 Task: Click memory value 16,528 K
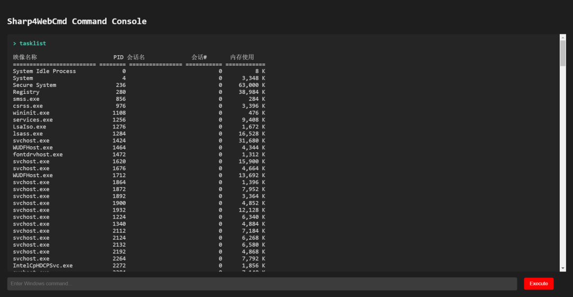252,134
